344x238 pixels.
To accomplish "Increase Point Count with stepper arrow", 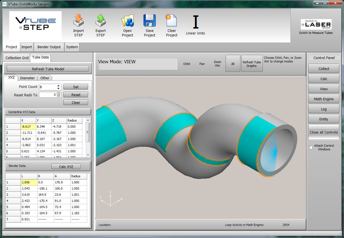I will tap(58, 86).
